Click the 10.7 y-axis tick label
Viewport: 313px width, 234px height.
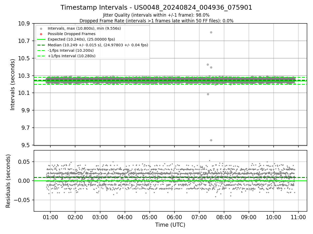pos(24,41)
